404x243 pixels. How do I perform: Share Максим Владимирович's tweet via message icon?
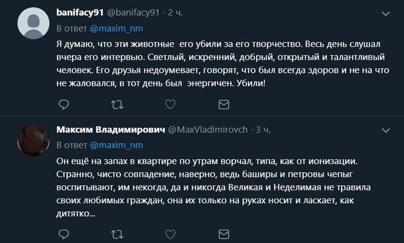point(223,235)
